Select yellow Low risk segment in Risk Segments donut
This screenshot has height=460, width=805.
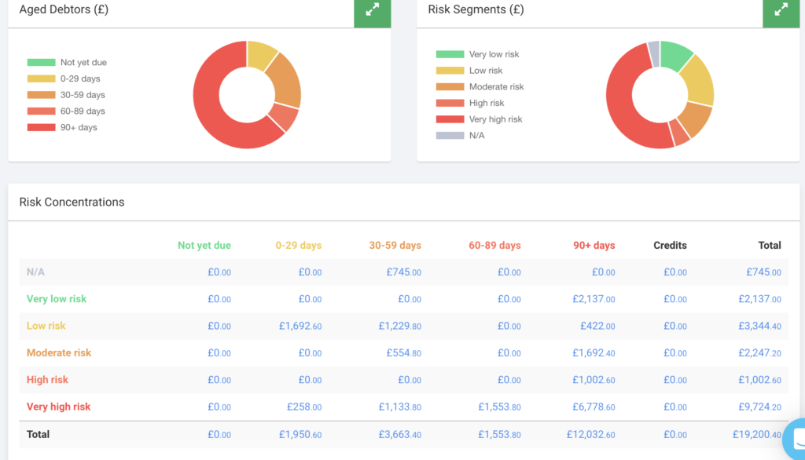point(698,81)
